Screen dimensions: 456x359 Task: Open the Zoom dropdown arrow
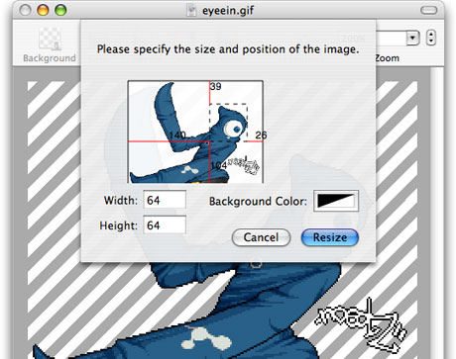tap(412, 38)
